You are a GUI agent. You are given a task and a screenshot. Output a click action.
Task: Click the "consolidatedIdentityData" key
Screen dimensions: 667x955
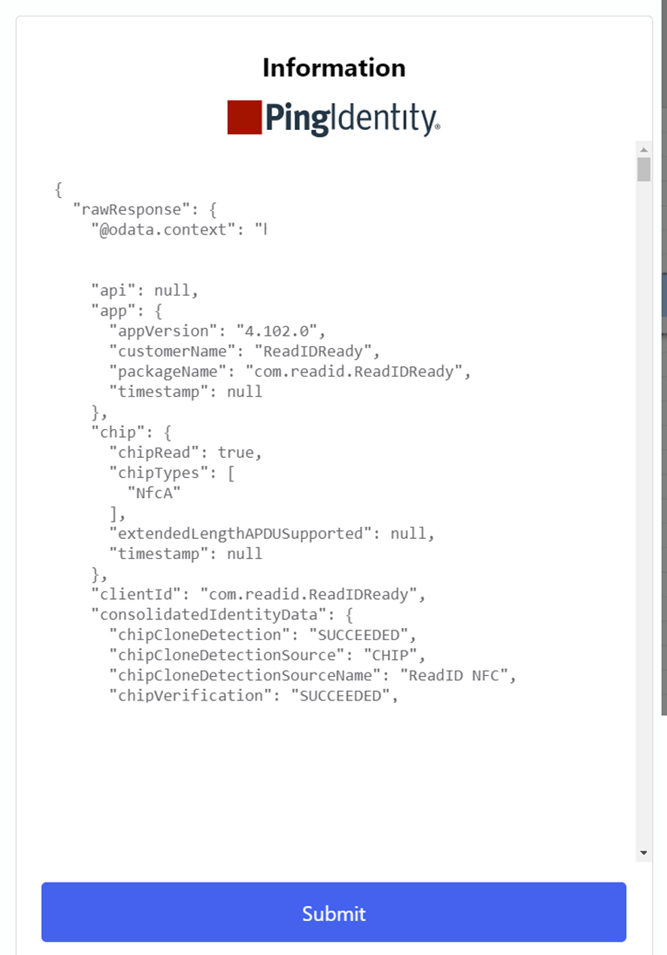coord(209,615)
